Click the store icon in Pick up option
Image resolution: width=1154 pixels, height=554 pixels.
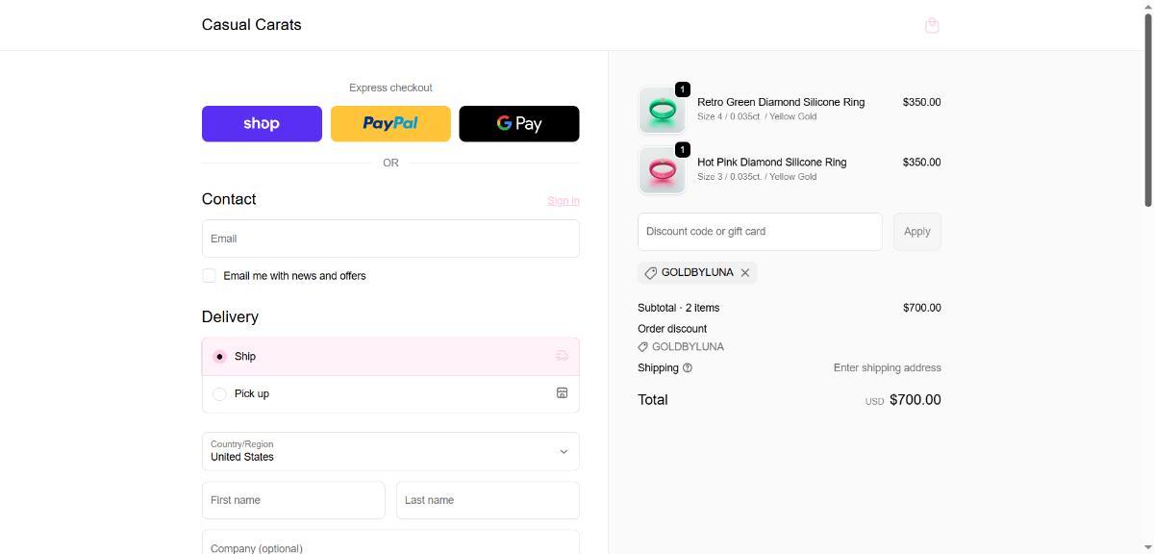click(563, 393)
